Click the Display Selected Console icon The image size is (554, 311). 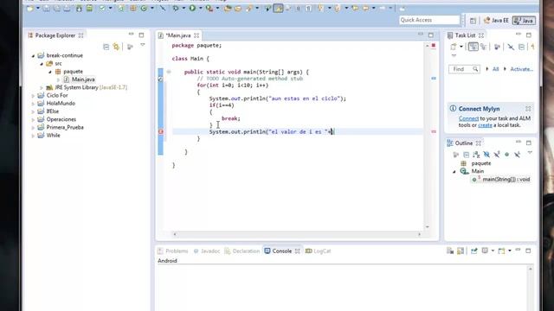(x=485, y=251)
